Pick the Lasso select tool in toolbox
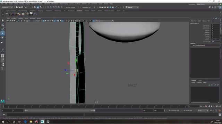Screen dimensions: 222x124 pos(2,25)
